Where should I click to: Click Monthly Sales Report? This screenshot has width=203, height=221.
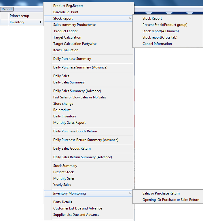tap(69, 123)
